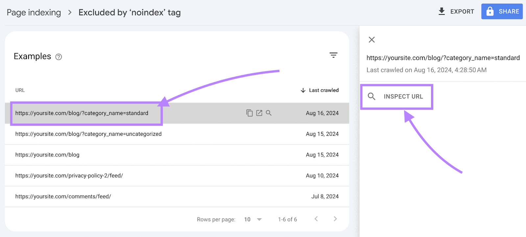This screenshot has height=237, width=526.
Task: Select the category_name=uncategorized URL row
Action: point(177,134)
